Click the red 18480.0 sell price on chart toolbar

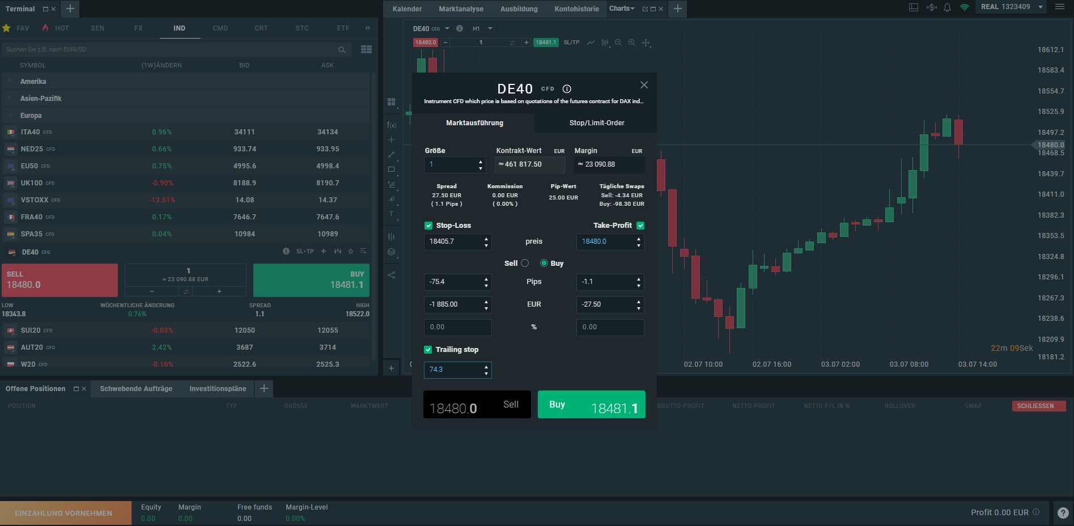pyautogui.click(x=426, y=43)
